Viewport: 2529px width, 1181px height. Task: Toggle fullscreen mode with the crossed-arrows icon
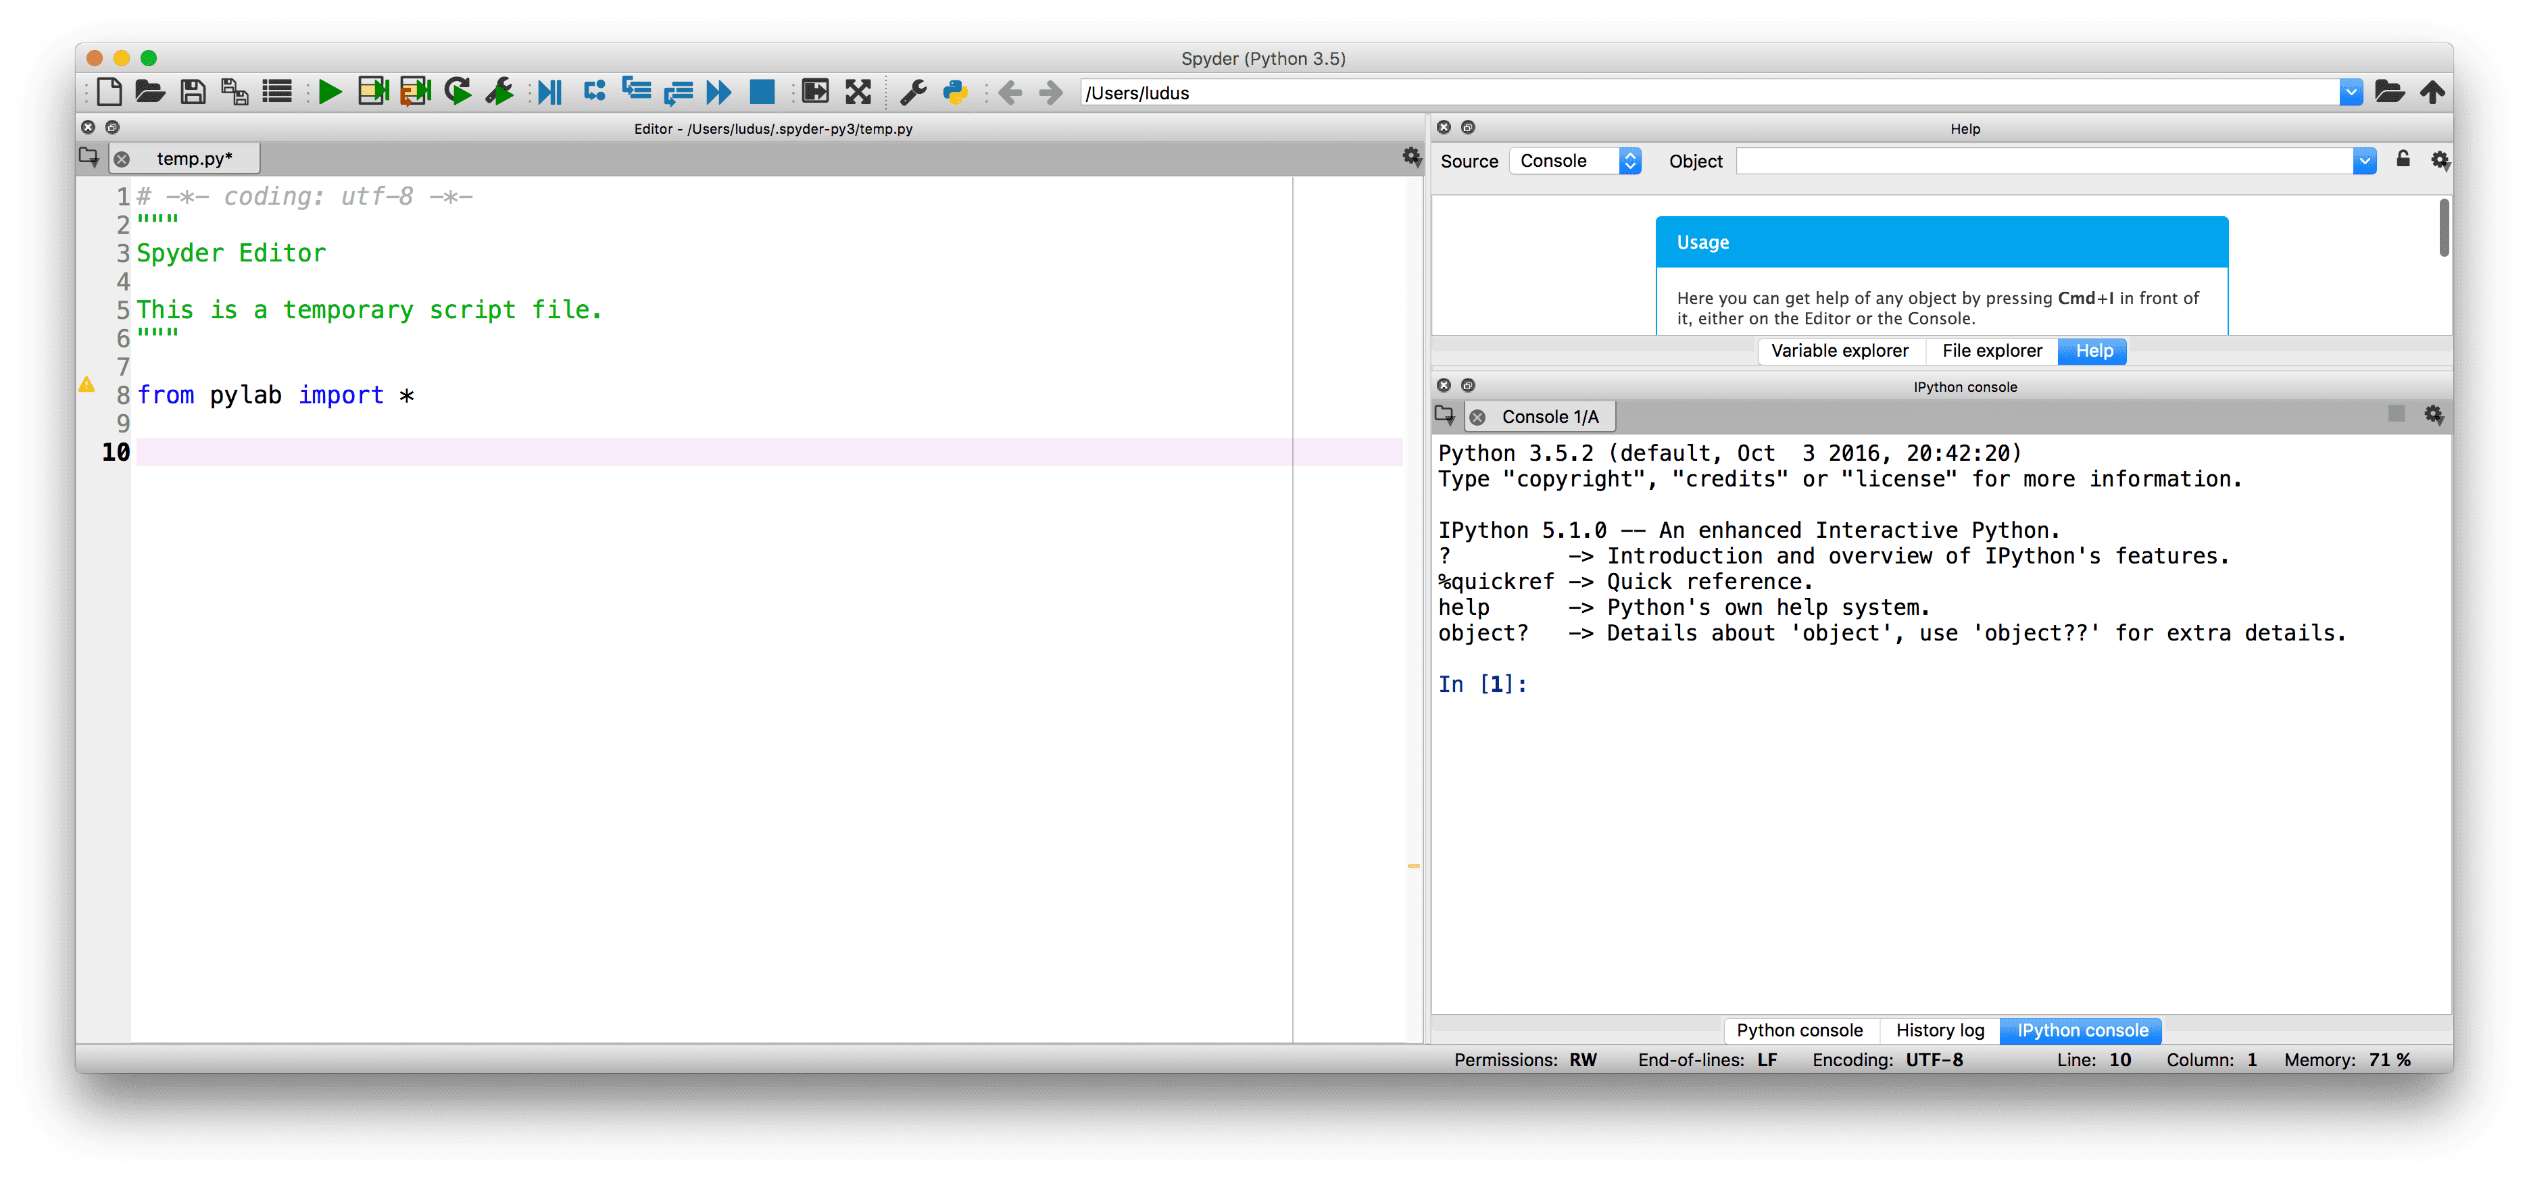858,93
